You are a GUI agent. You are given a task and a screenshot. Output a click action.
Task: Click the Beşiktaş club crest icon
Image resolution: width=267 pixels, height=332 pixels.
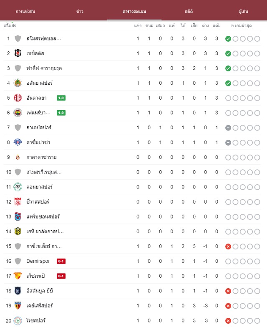point(18,53)
